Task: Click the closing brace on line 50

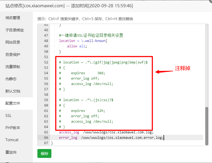Action: [60, 51]
